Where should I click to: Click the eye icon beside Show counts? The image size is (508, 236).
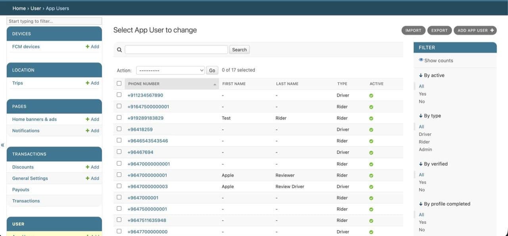421,60
